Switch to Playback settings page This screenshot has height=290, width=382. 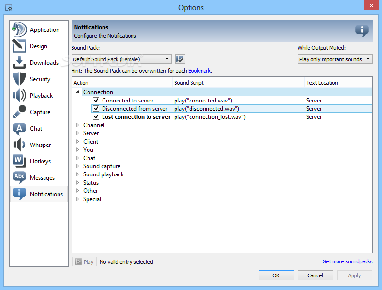click(x=39, y=95)
